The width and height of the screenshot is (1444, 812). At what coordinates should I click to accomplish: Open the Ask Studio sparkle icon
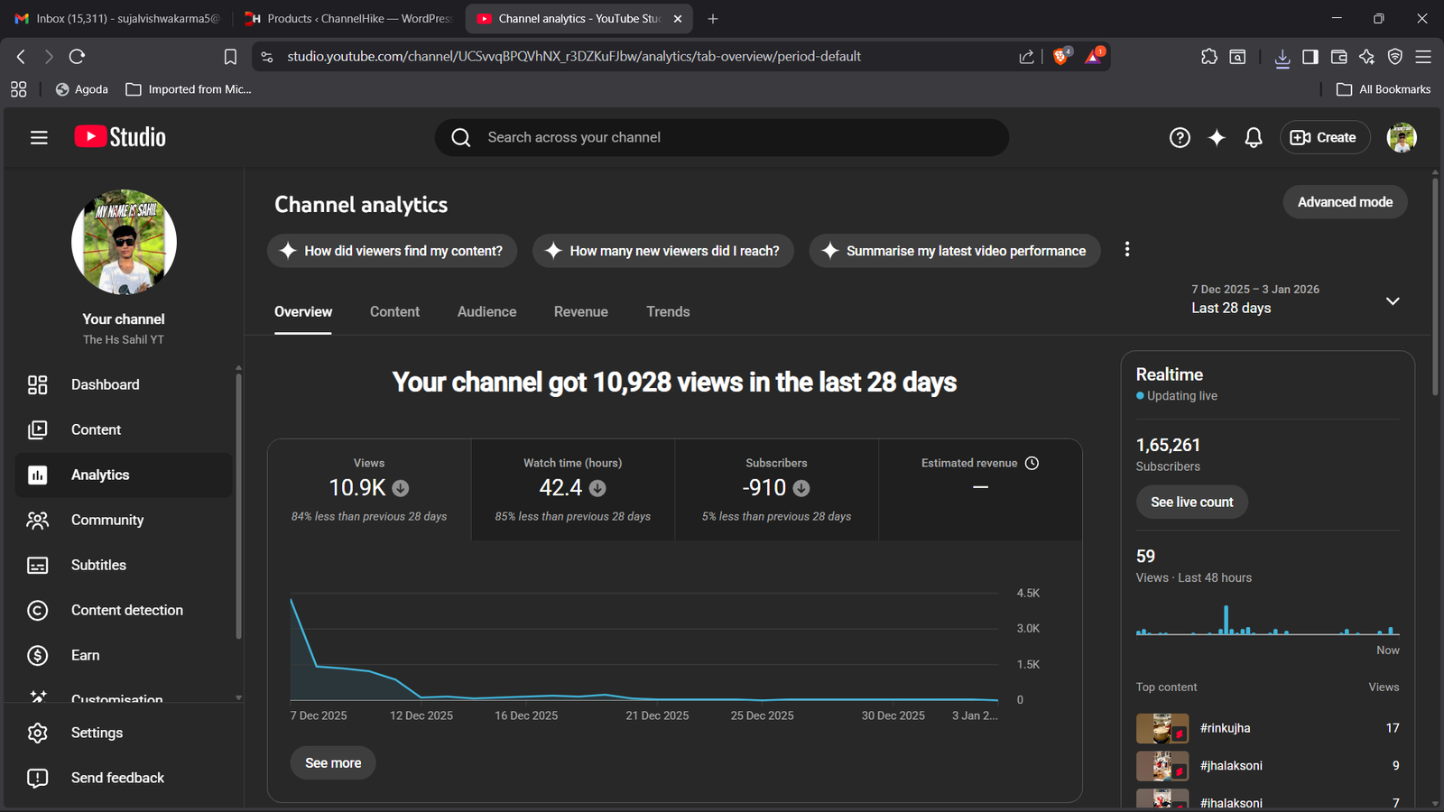click(1217, 137)
